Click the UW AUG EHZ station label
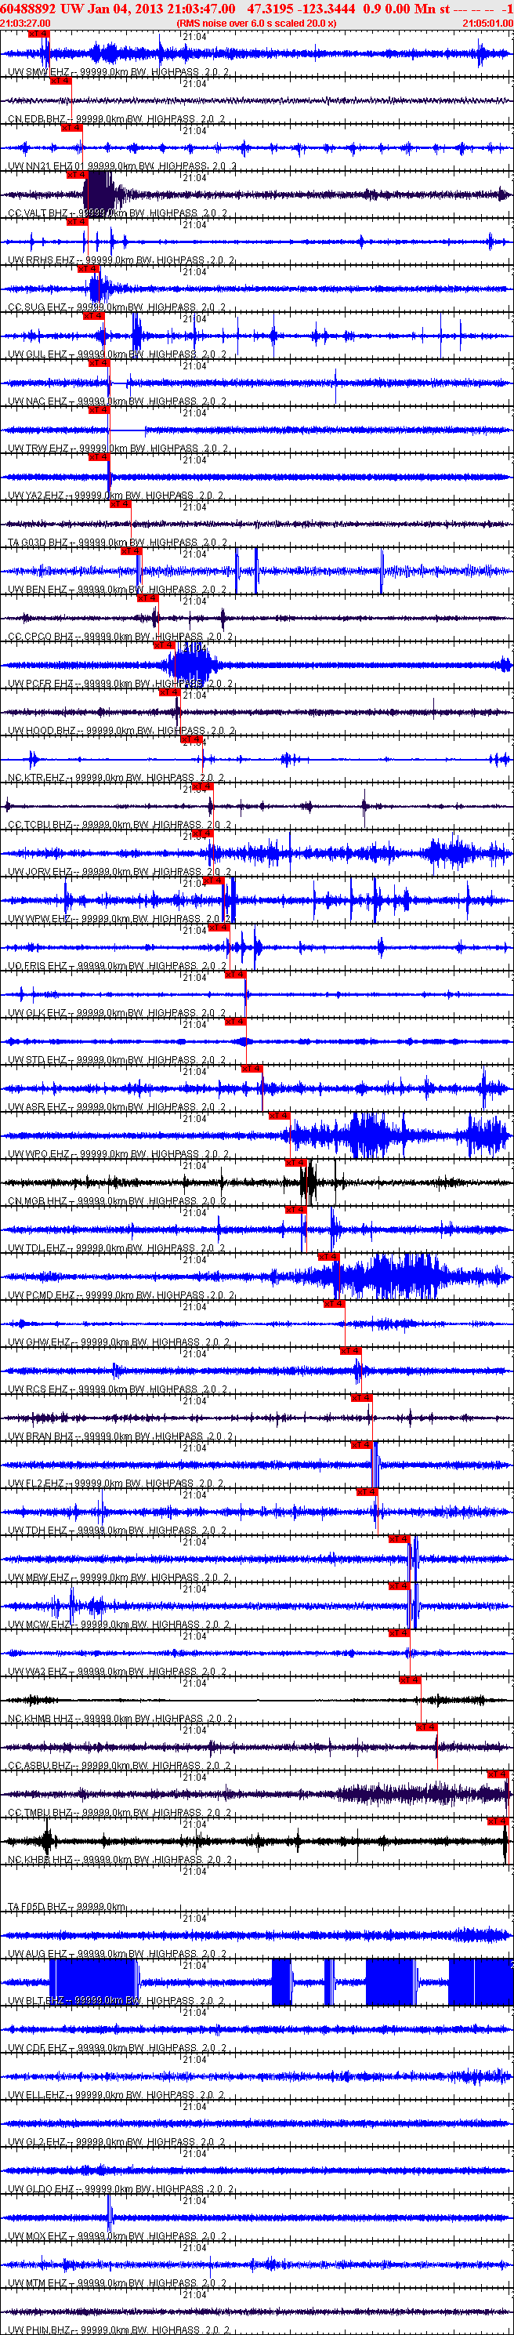Viewport: 514px width, 2335px height. (36, 1954)
